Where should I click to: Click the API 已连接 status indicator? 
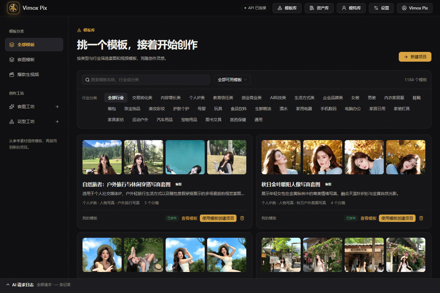255,8
